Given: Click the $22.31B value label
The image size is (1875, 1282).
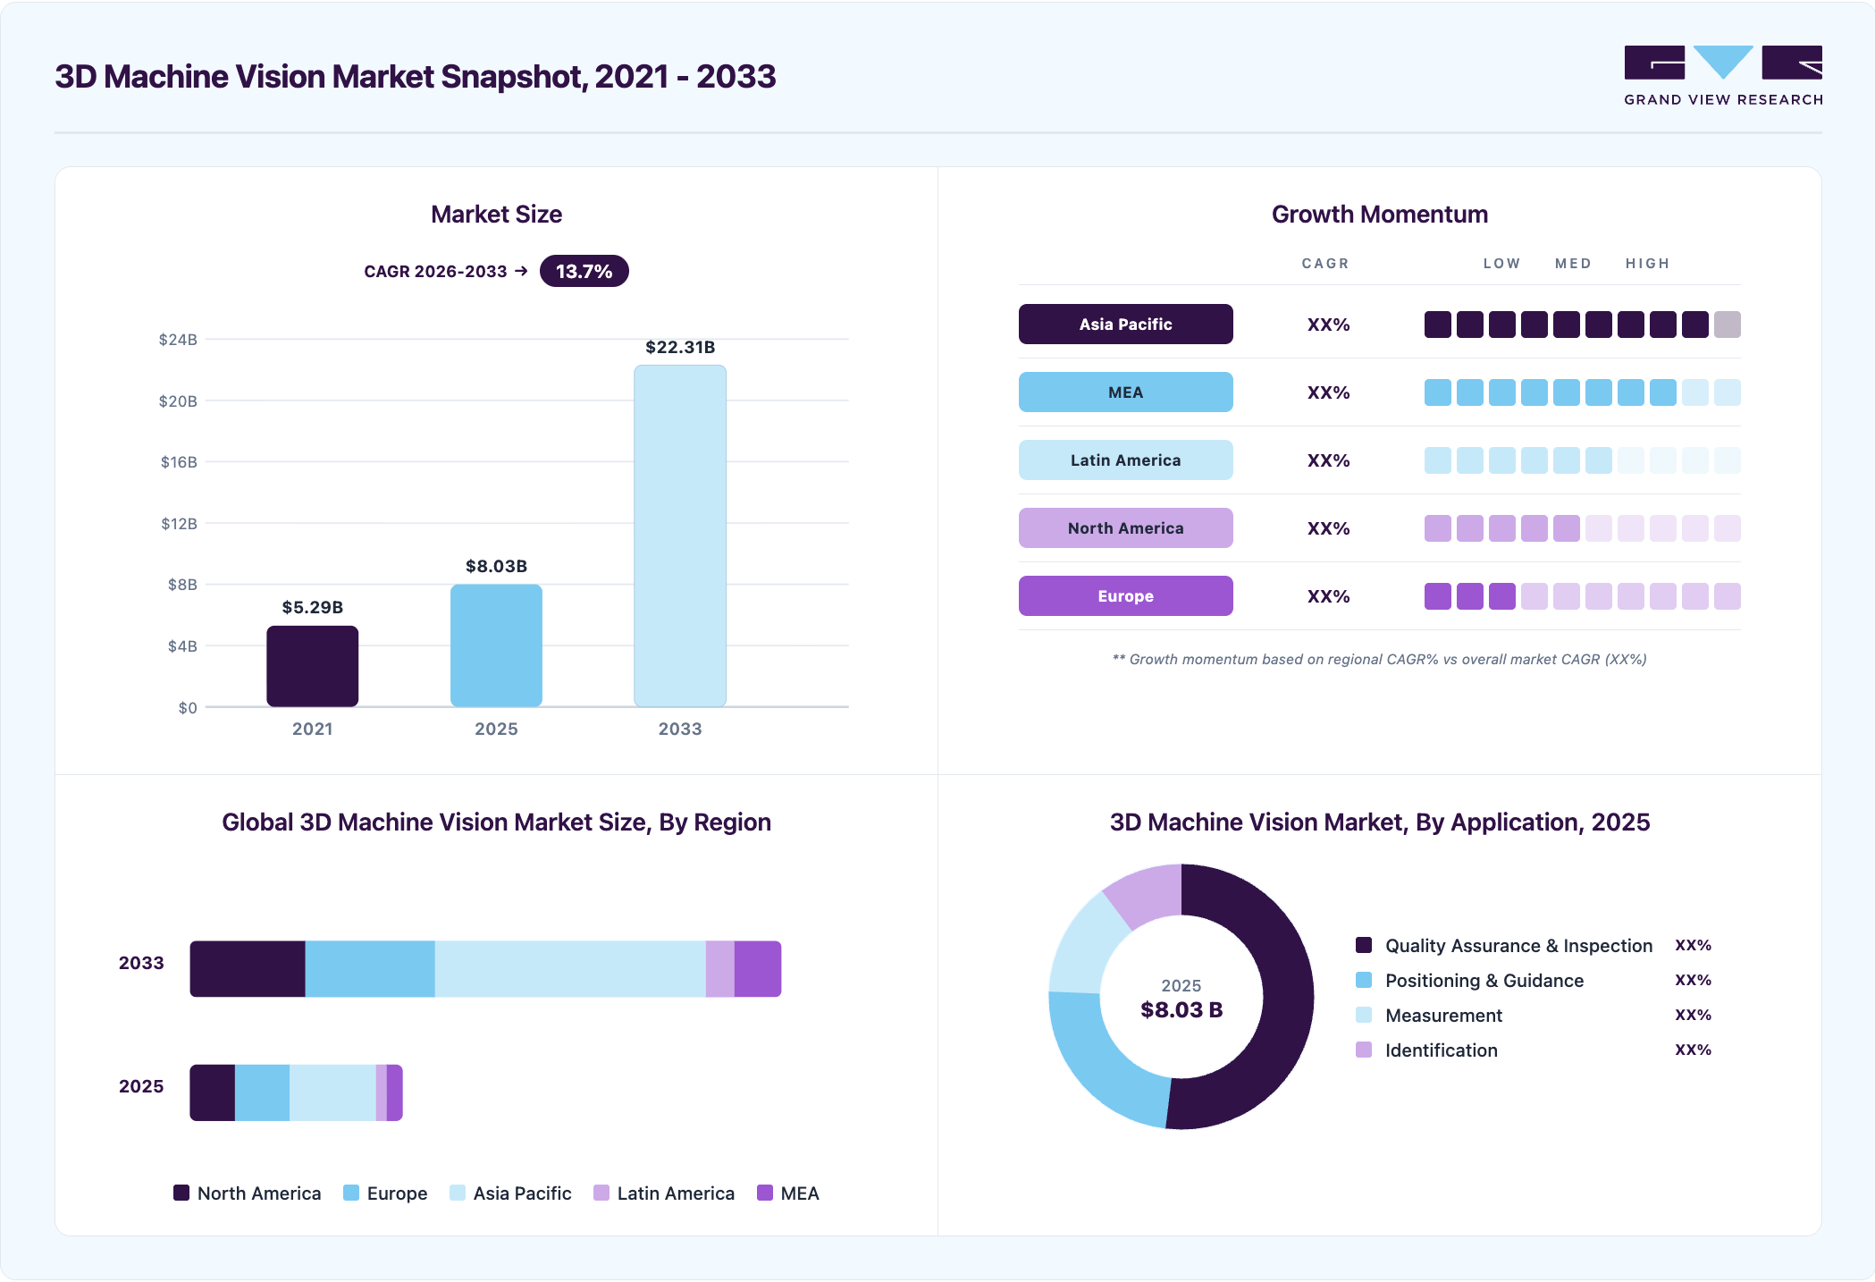Looking at the screenshot, I should pyautogui.click(x=680, y=347).
